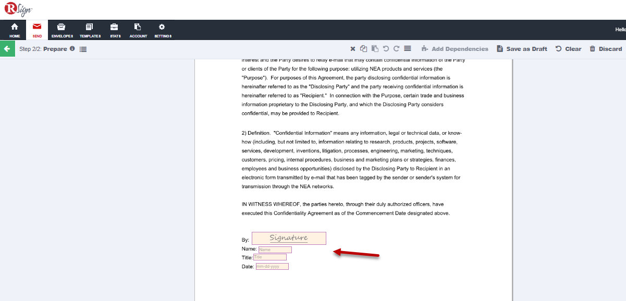Screen dimensions: 626x301
Task: Click the paste control icon
Action: 375,49
